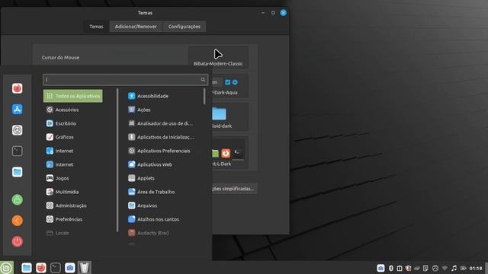488x274 pixels.
Task: Open Aplicativos Preferenciais
Action: (x=163, y=151)
